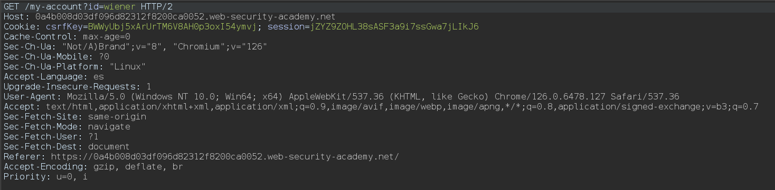
Task: Click the Sec-Ch-Ua header line
Action: click(135, 46)
